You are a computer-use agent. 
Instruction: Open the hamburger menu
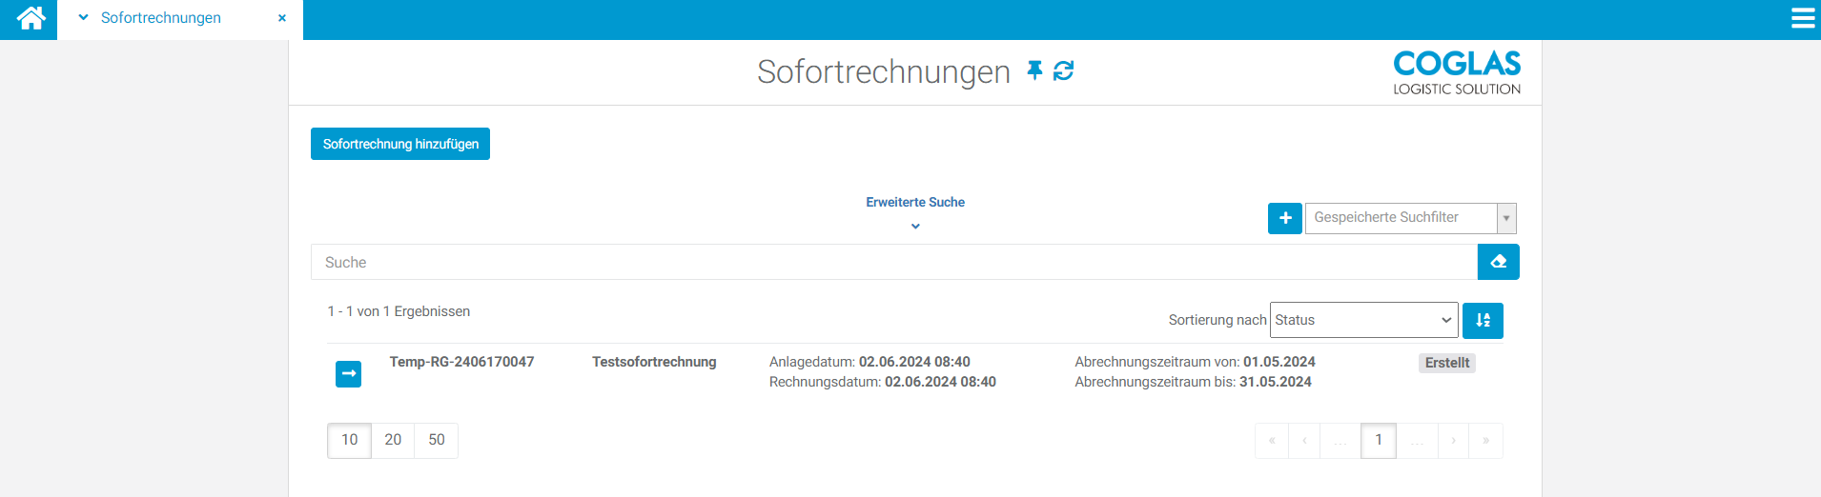click(x=1802, y=18)
